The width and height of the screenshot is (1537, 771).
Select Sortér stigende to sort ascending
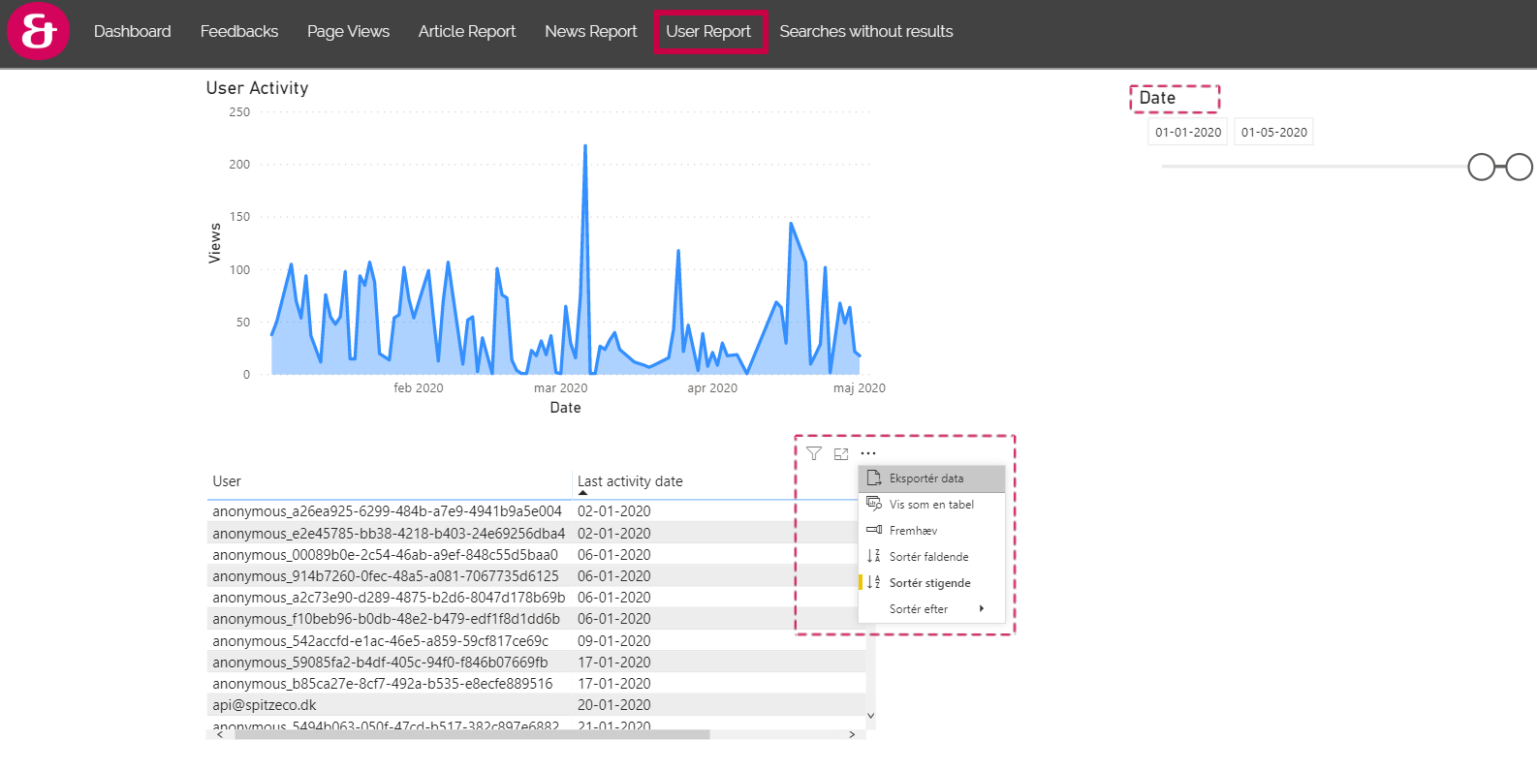click(x=929, y=583)
